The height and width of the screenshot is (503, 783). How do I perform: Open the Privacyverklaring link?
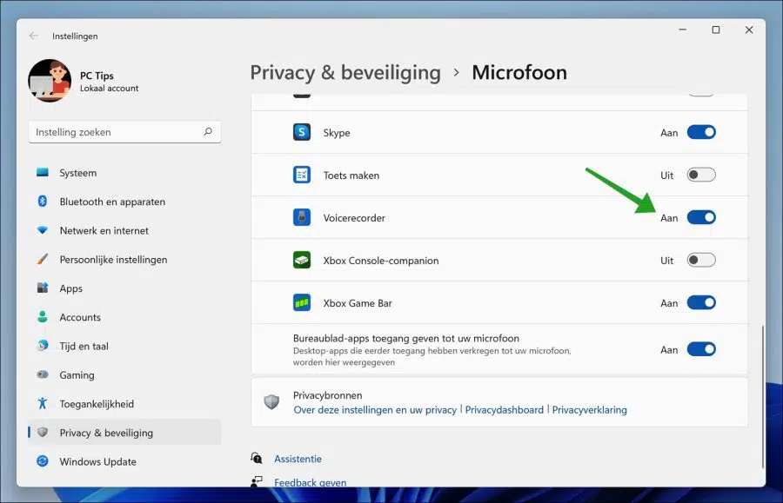click(589, 410)
